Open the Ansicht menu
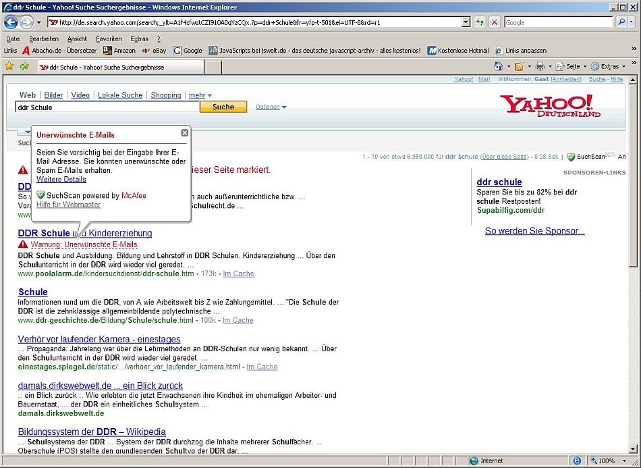641x468 pixels. coord(78,39)
